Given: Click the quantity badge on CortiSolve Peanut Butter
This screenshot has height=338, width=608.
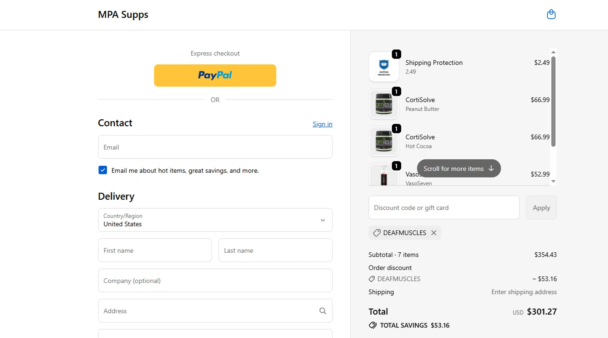Looking at the screenshot, I should 396,91.
